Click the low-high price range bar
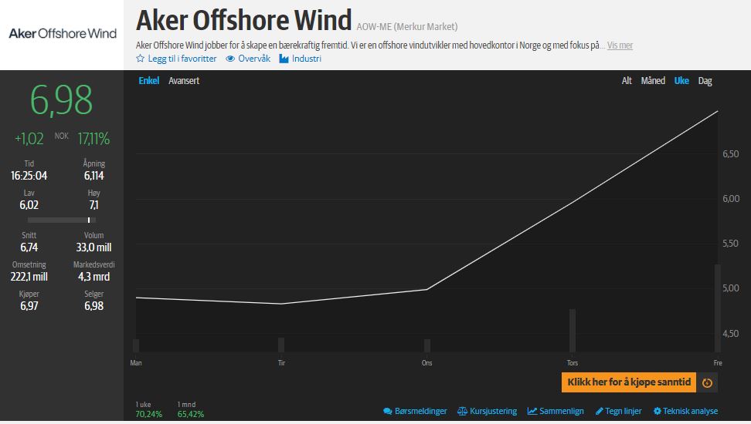Image resolution: width=751 pixels, height=424 pixels. point(62,220)
